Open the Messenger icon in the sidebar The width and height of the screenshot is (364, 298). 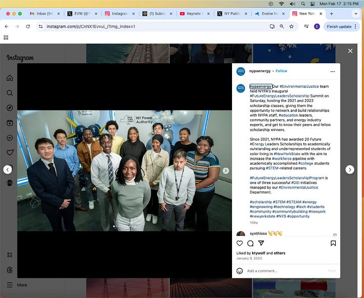(x=10, y=138)
